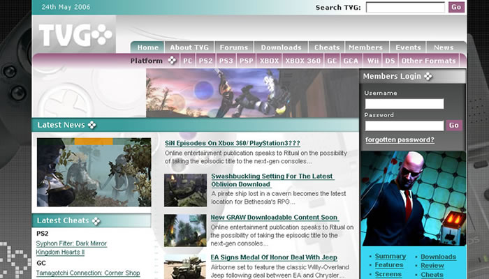
Task: Click the large mammoth news image
Action: (94, 172)
